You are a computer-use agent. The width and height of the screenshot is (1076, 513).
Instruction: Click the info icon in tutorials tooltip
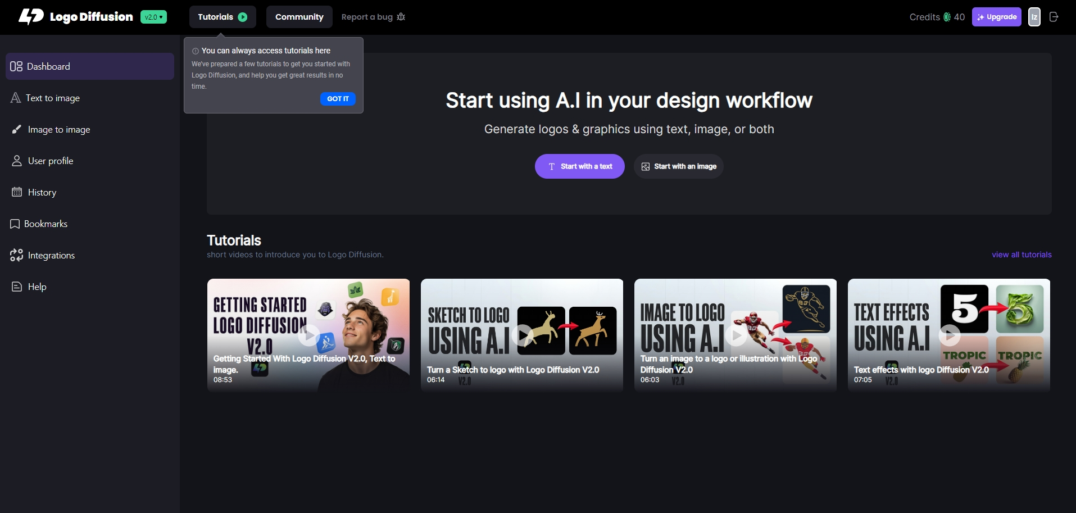196,51
